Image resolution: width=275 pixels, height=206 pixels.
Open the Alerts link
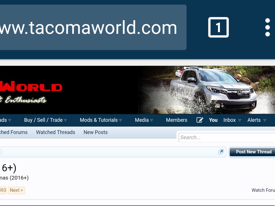(x=254, y=120)
